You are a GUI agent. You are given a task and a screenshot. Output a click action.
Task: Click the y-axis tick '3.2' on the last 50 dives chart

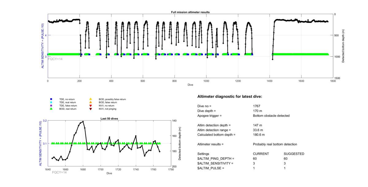45,121
